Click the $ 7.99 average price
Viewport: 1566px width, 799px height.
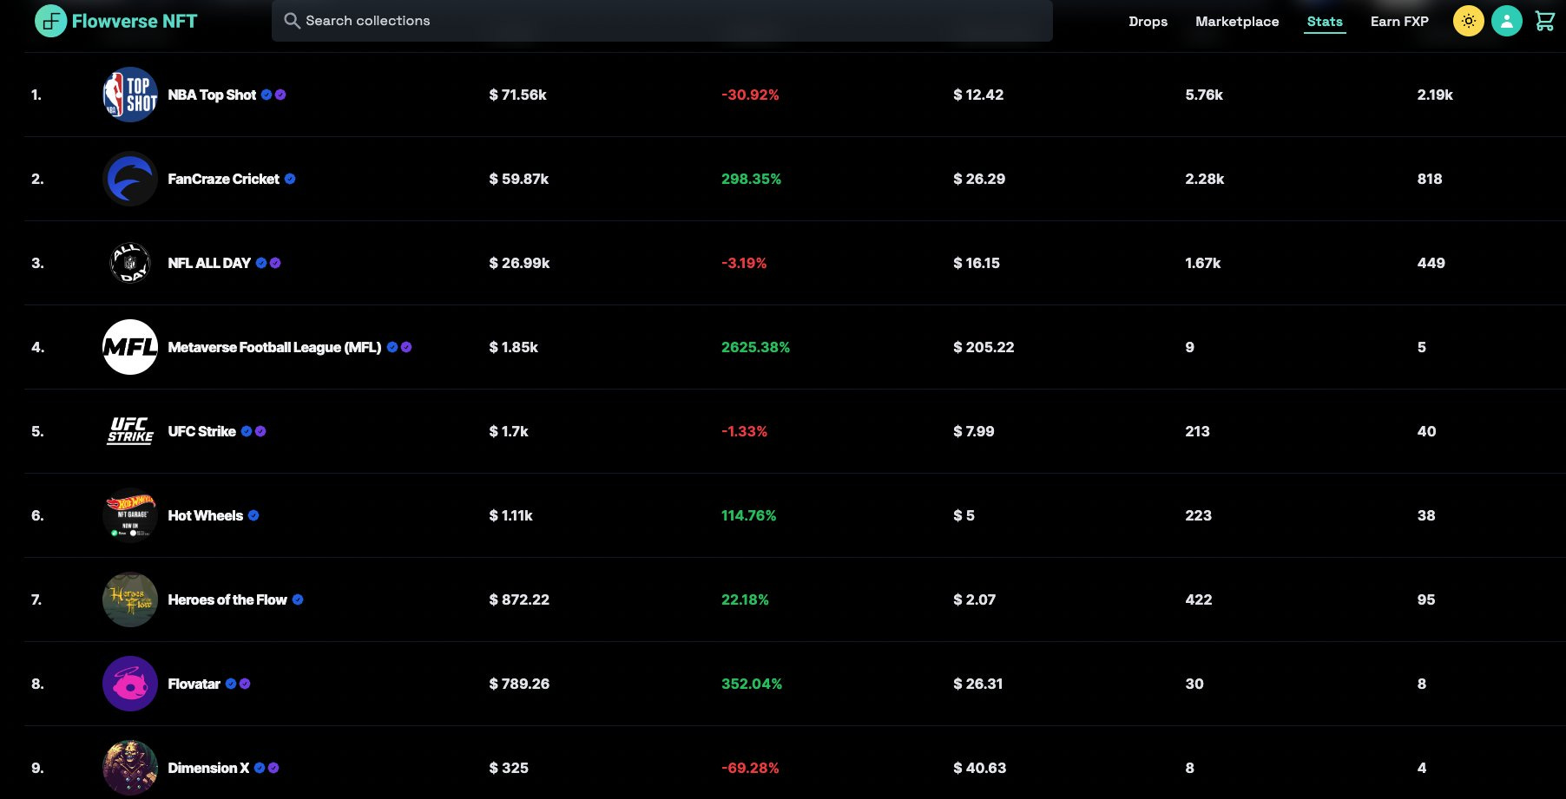tap(974, 431)
